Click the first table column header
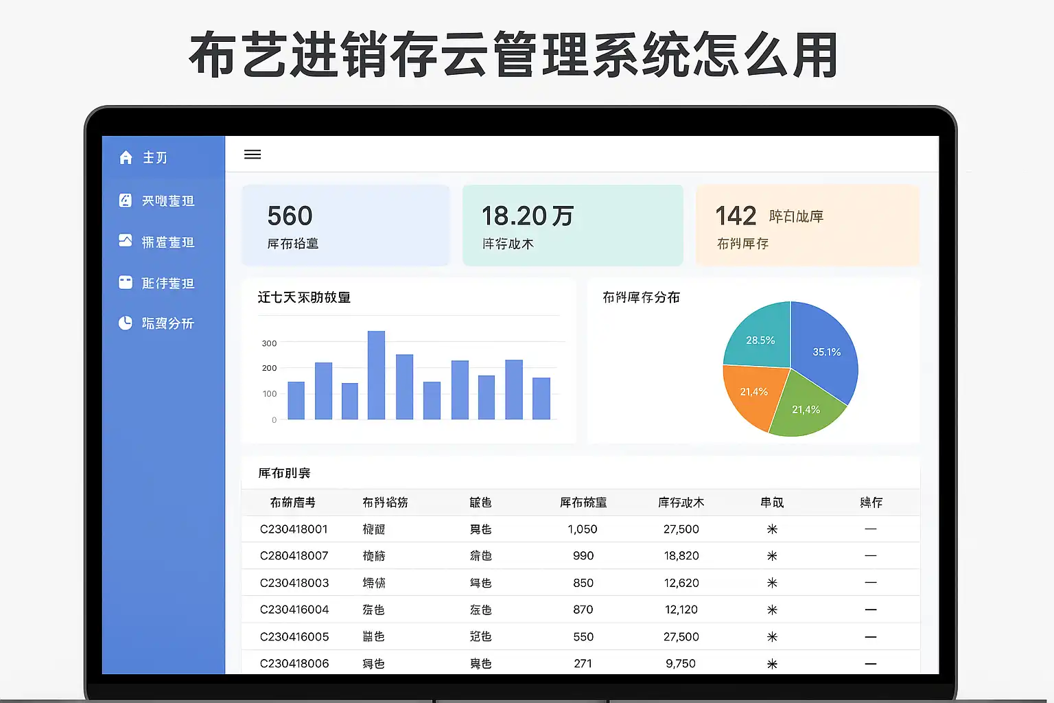This screenshot has height=703, width=1054. (293, 503)
